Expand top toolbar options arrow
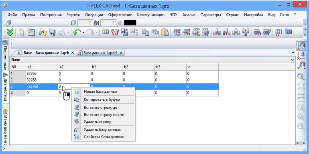 (305, 24)
